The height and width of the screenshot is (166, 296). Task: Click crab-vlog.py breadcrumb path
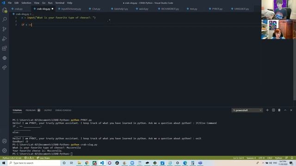click(x=22, y=14)
